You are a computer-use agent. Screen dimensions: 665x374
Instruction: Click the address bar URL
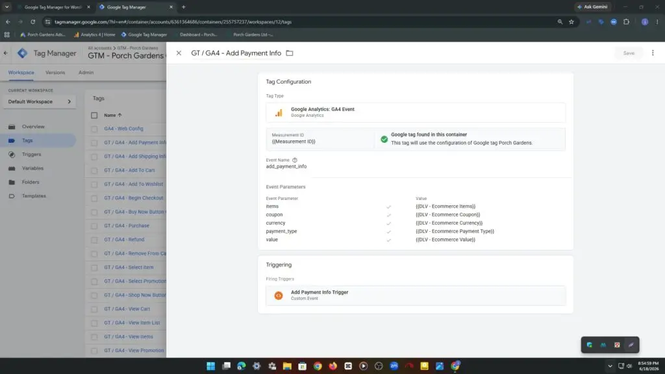click(x=173, y=21)
